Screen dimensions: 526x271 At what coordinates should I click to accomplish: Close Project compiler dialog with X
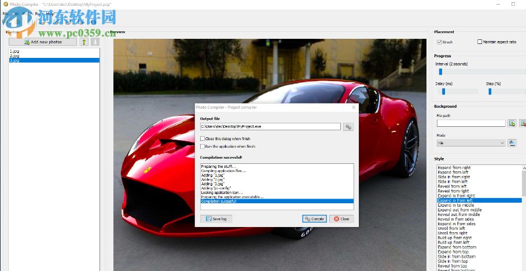point(354,108)
